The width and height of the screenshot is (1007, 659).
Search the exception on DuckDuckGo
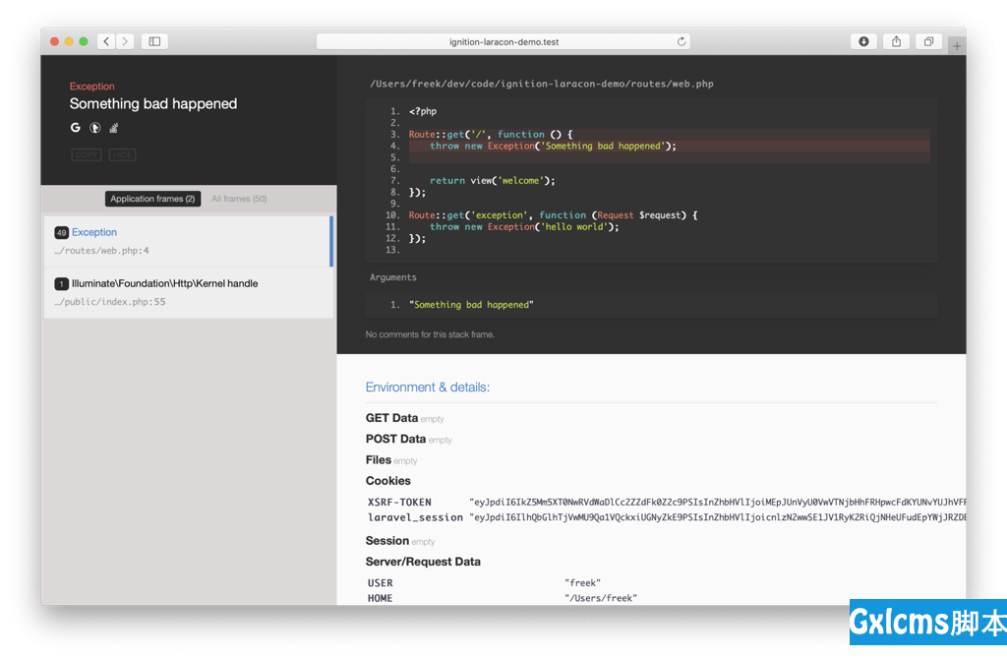point(95,128)
